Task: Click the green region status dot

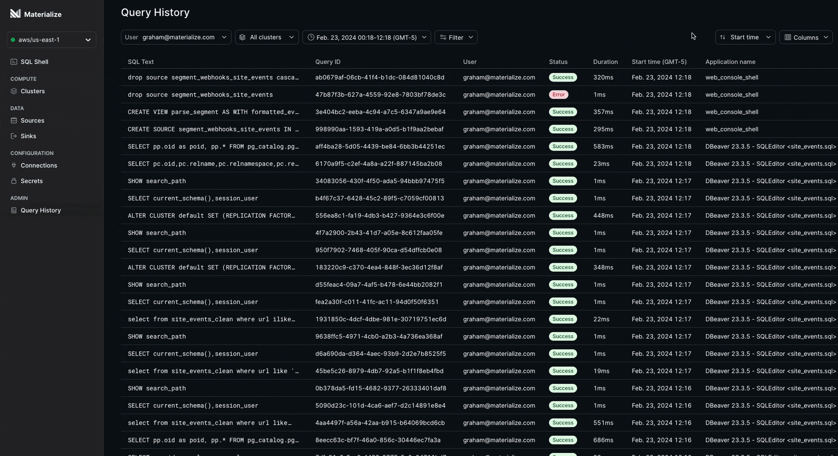Action: [x=13, y=40]
